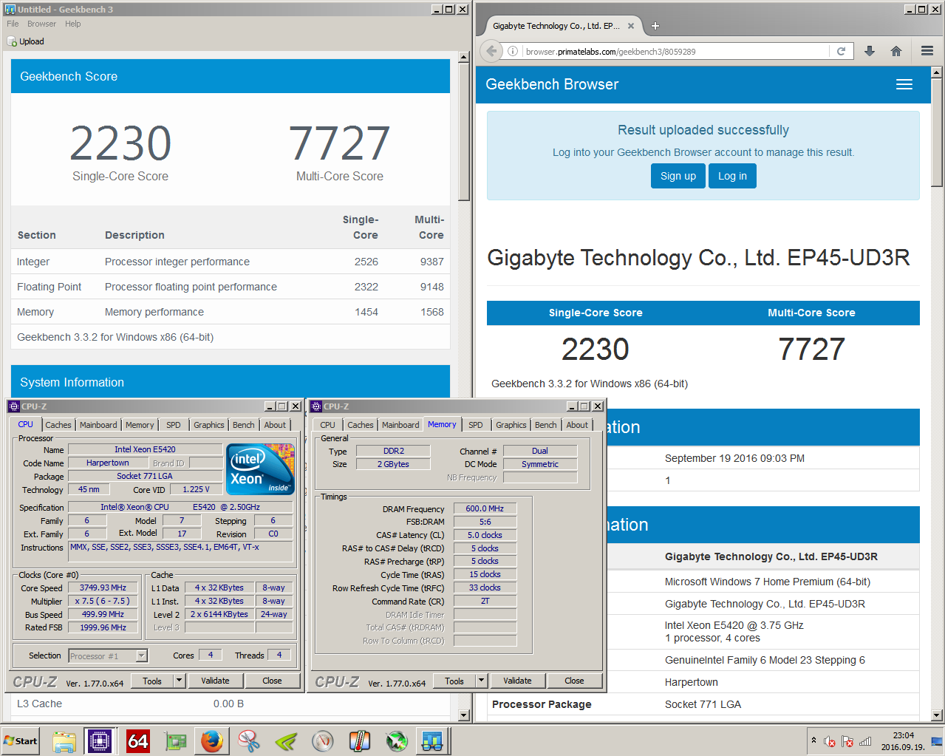This screenshot has width=945, height=756.
Task: Click the Memory row in Geekbench table
Action: [231, 312]
